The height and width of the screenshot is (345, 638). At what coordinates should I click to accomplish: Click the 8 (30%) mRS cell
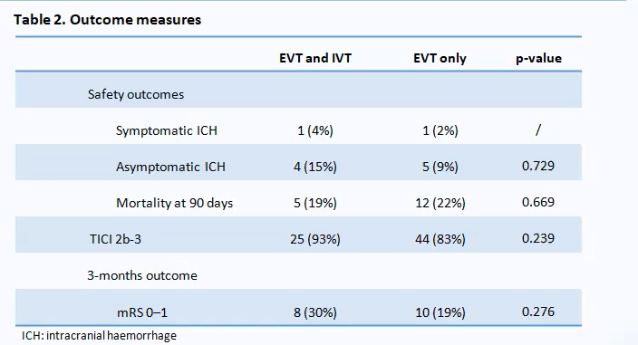coord(315,312)
